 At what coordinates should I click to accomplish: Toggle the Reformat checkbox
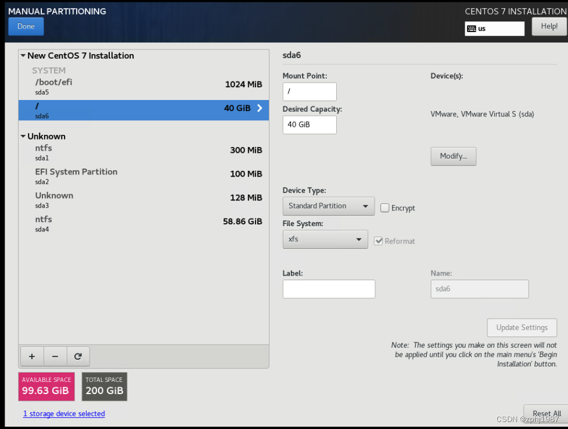(378, 241)
